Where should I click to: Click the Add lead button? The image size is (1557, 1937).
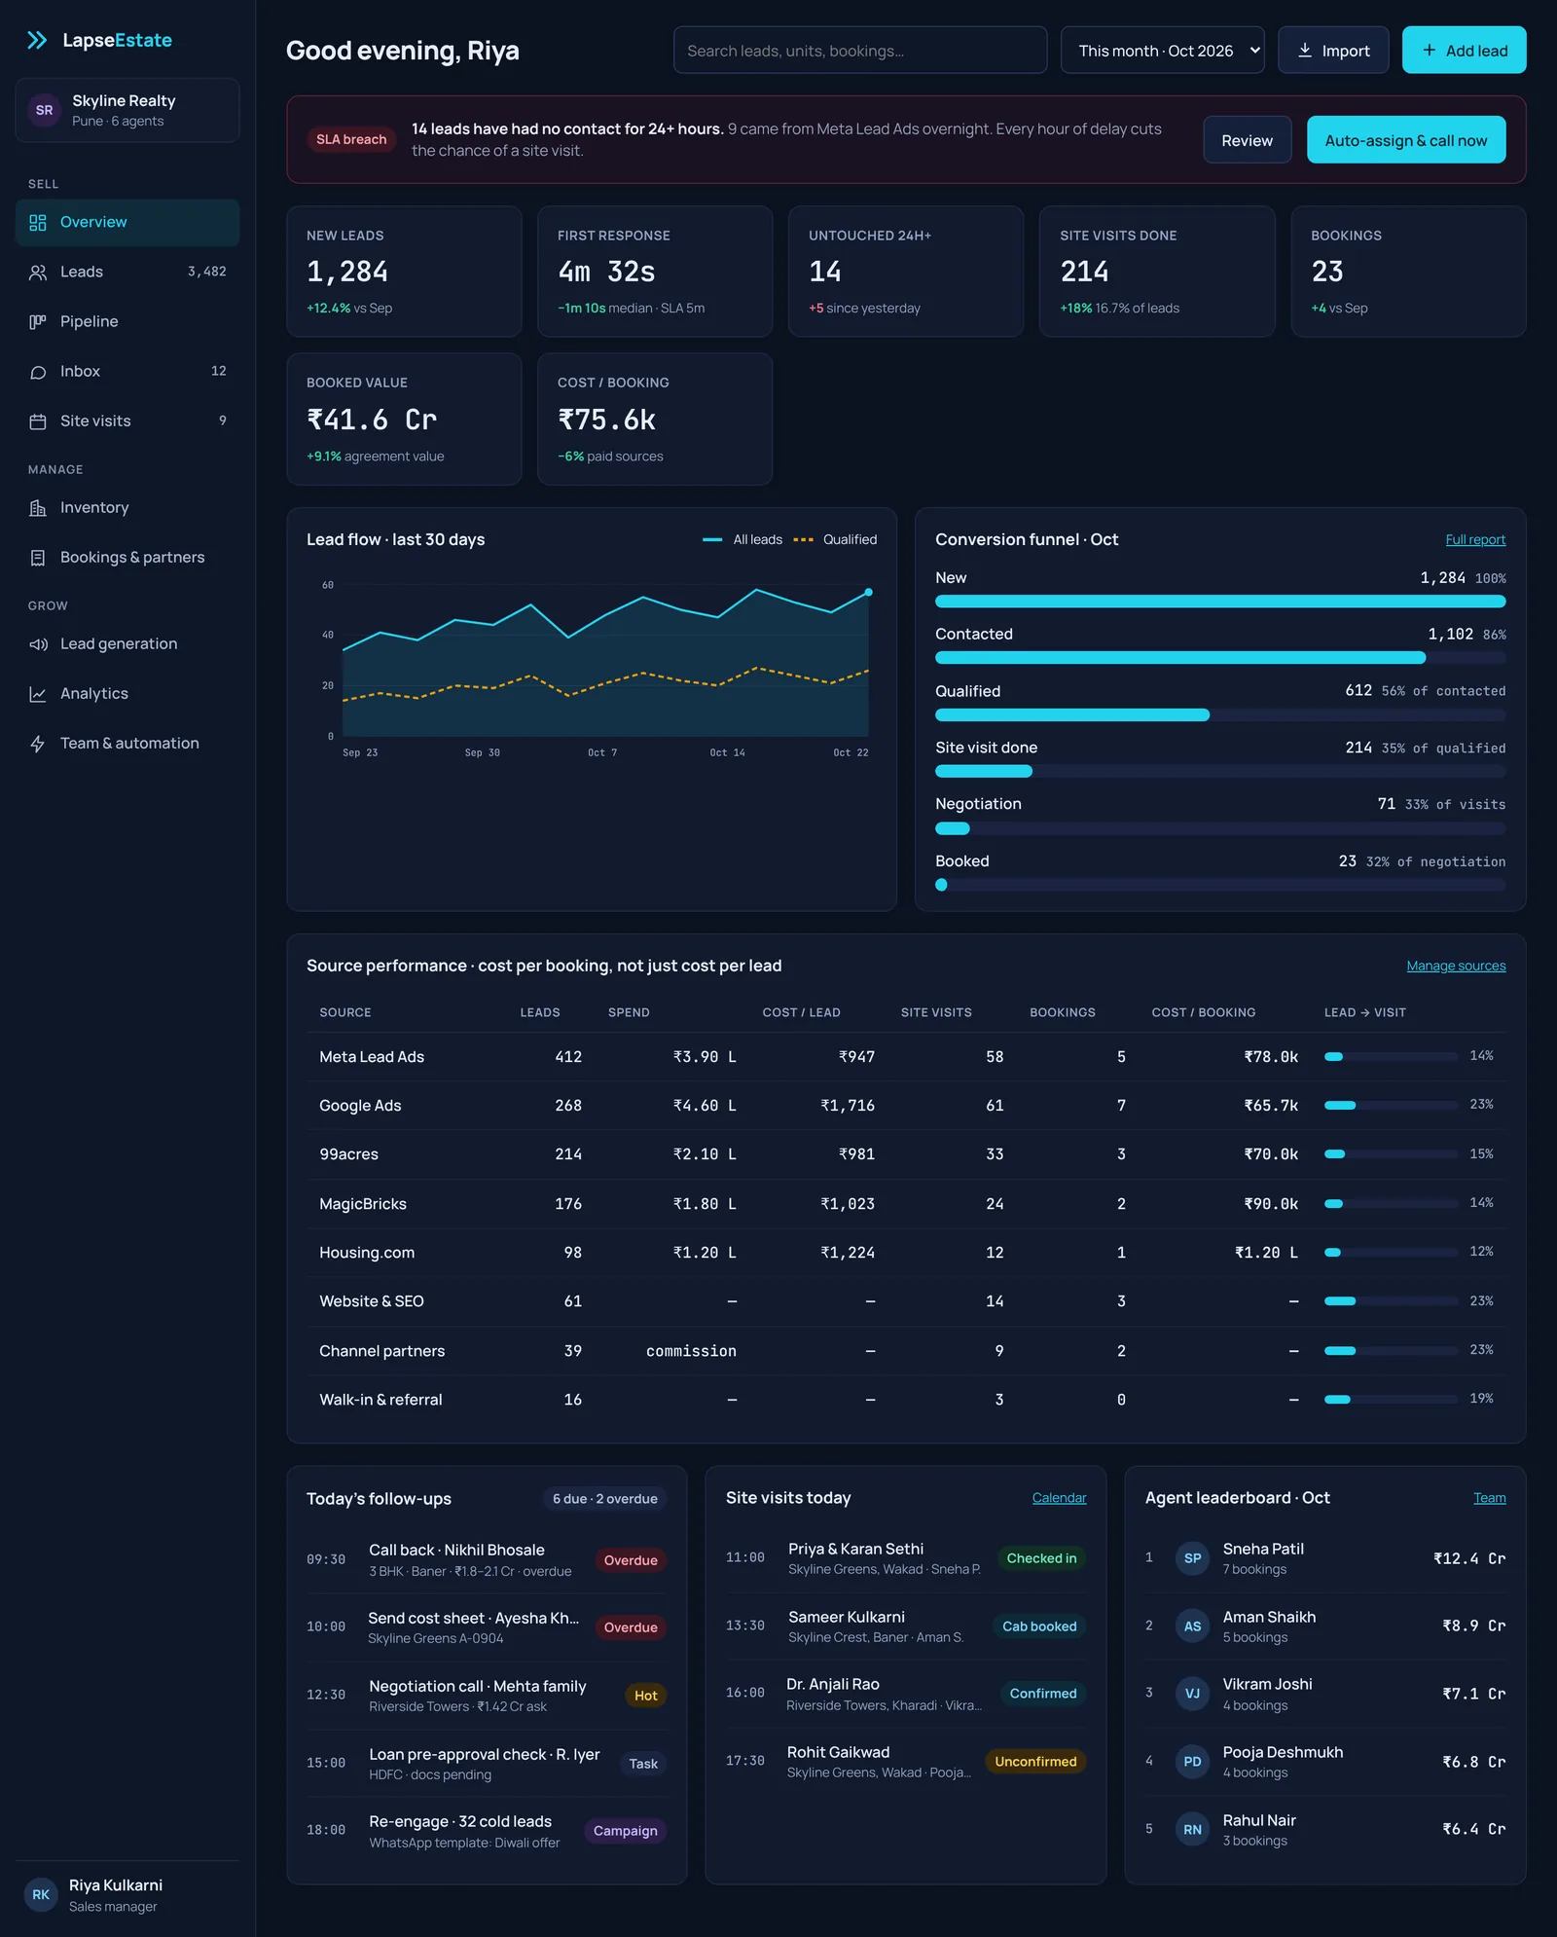(1464, 50)
